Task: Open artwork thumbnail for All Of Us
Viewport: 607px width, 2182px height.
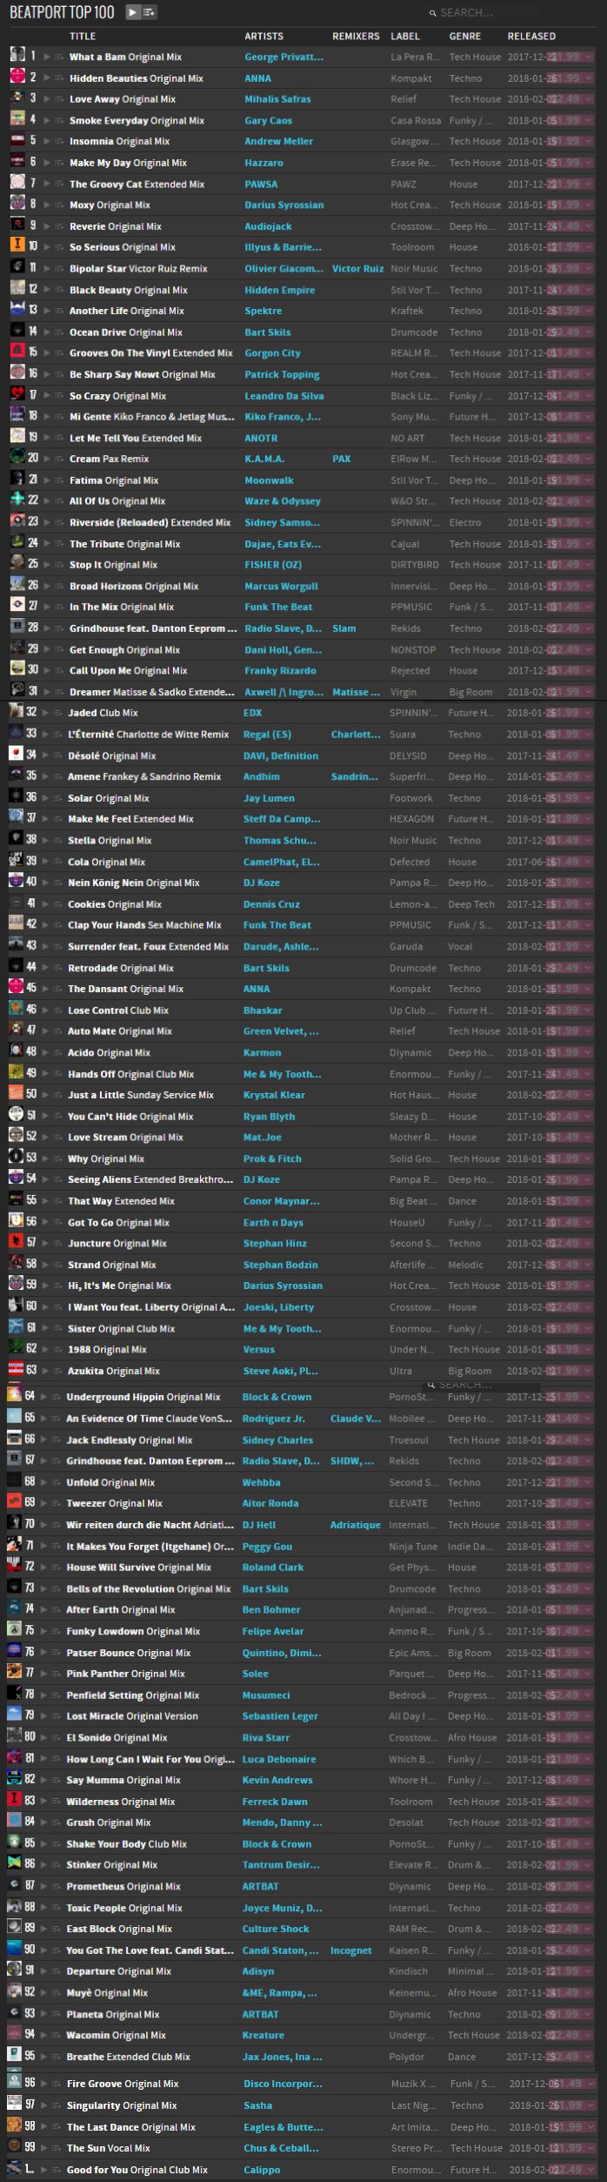Action: 17,500
